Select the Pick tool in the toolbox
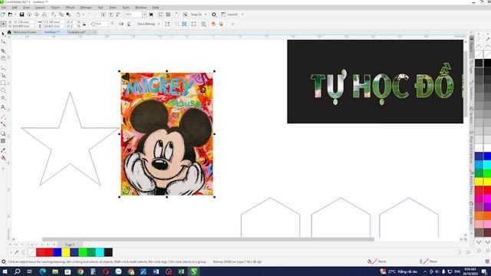 click(3, 34)
